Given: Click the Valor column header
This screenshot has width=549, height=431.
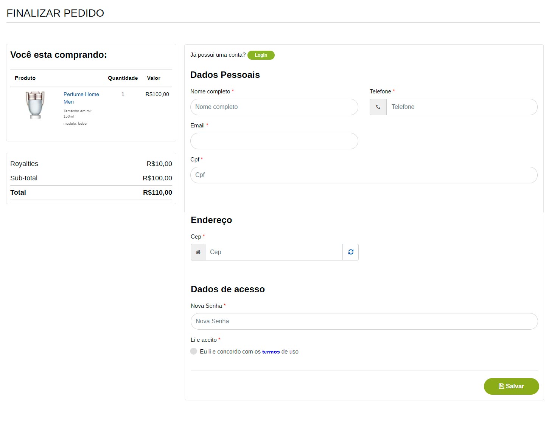Looking at the screenshot, I should click(154, 78).
